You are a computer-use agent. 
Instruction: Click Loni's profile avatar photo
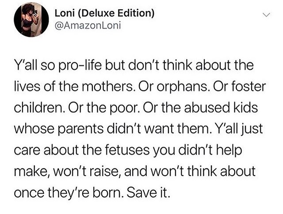(x=32, y=19)
